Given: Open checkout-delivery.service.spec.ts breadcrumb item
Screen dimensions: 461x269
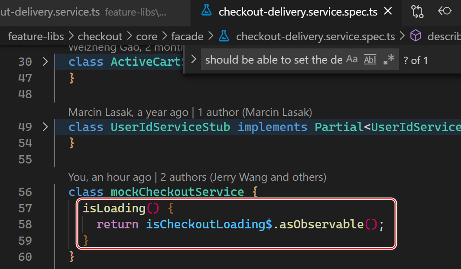Looking at the screenshot, I should click(x=315, y=36).
